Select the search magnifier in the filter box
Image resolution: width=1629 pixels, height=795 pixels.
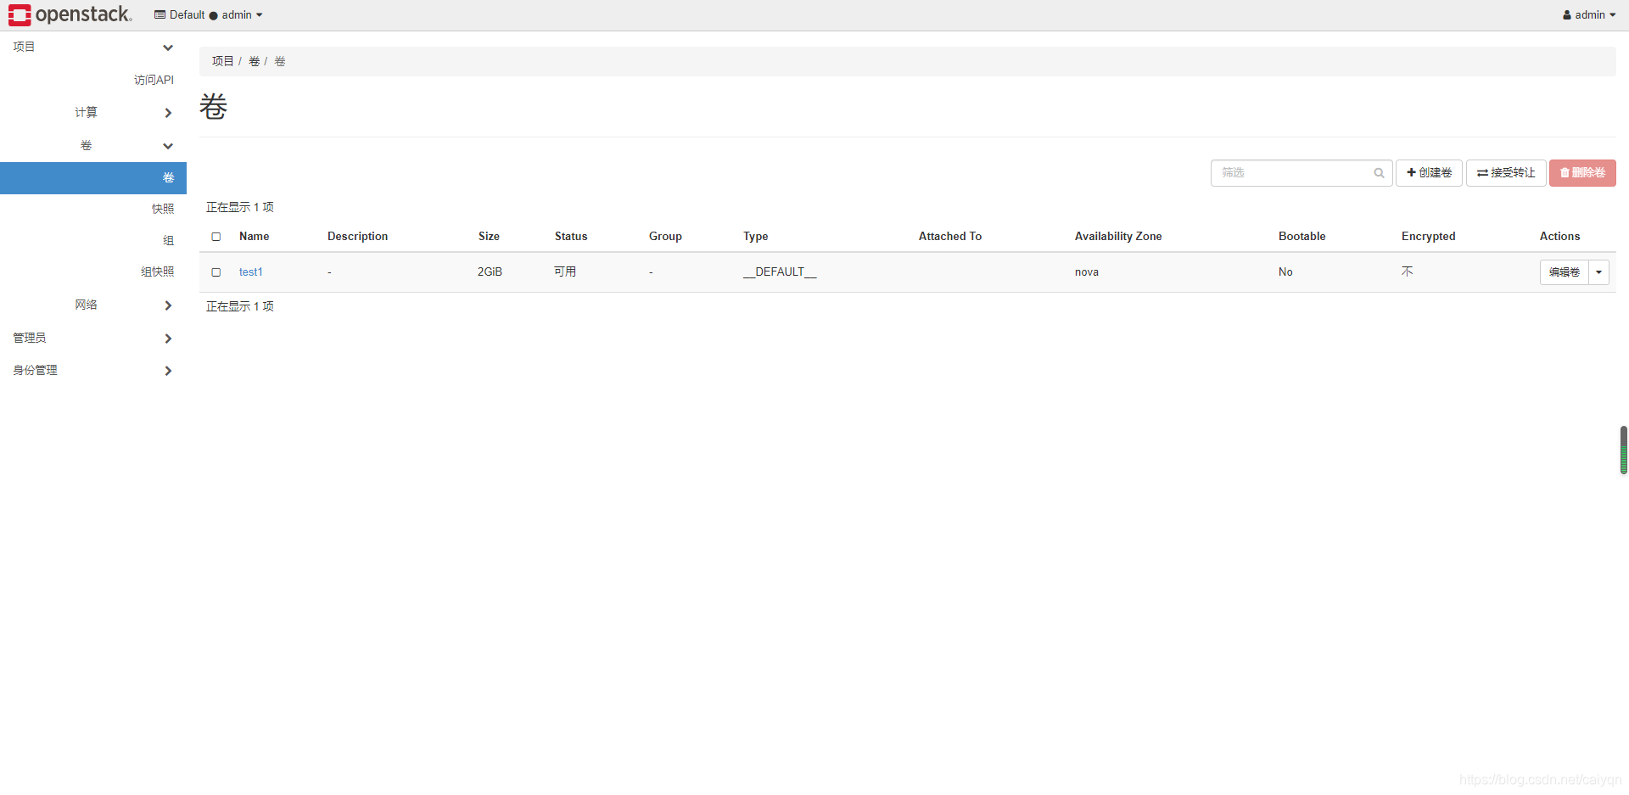click(x=1378, y=173)
